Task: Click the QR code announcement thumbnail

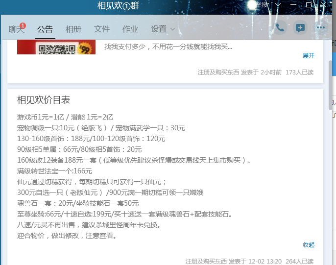Action: pyautogui.click(x=55, y=49)
